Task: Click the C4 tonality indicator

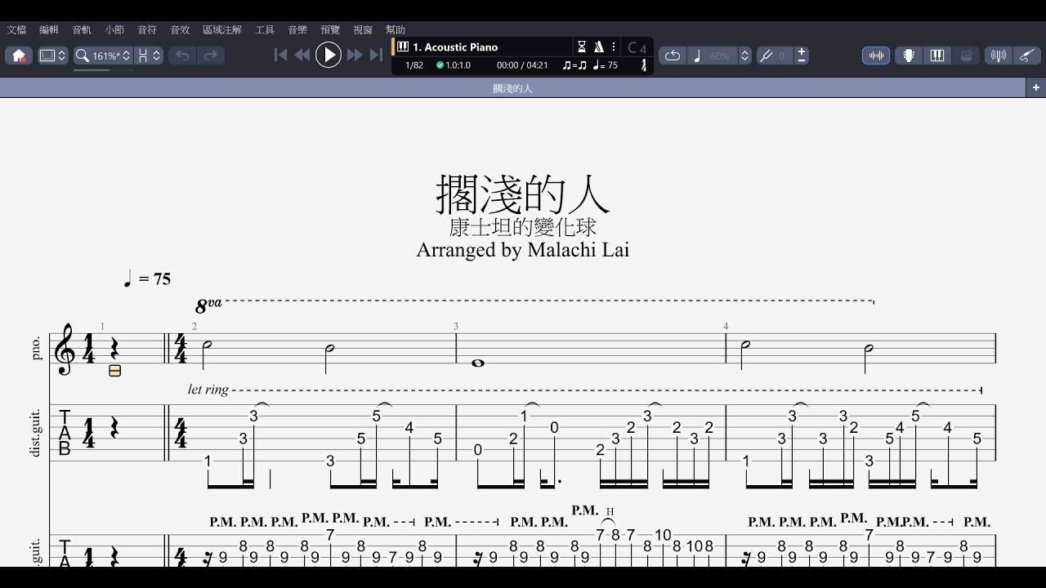Action: (637, 47)
